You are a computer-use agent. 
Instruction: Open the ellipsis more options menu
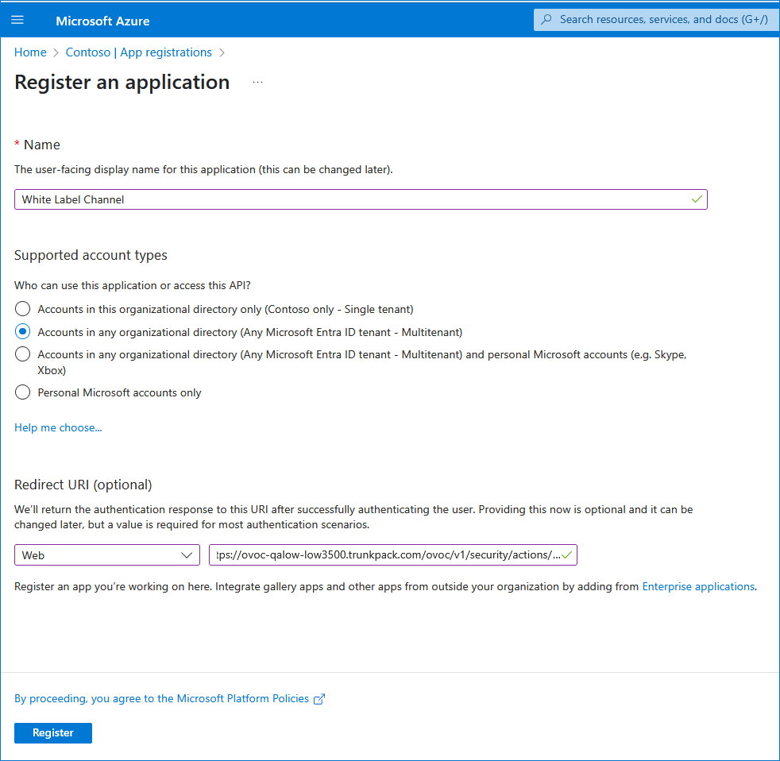[257, 83]
